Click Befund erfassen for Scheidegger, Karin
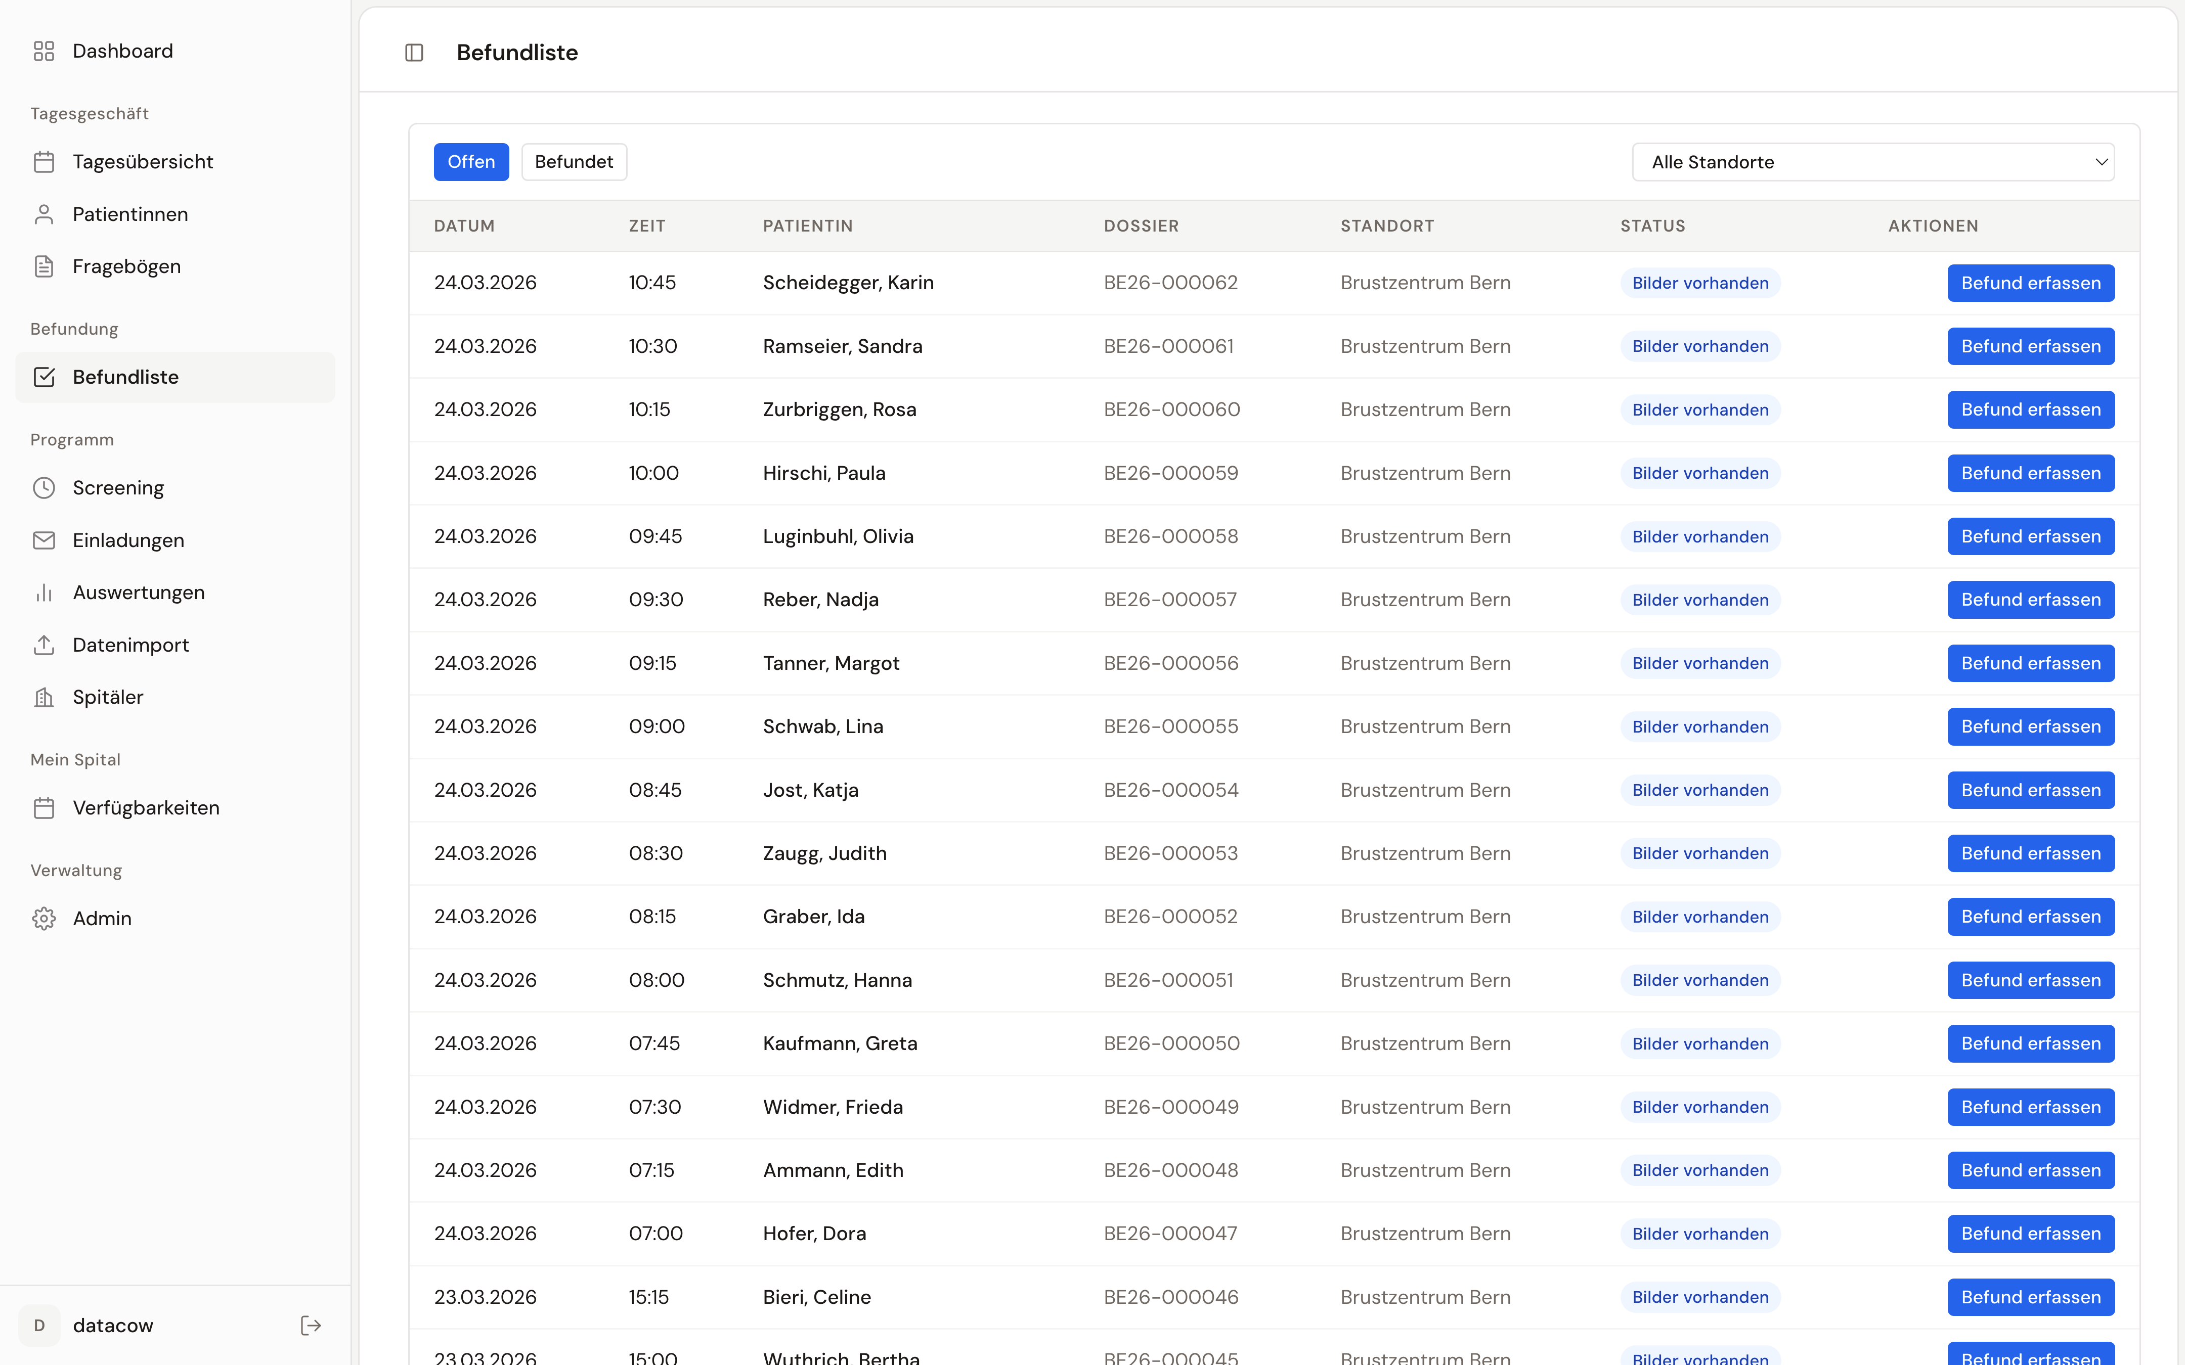This screenshot has width=2185, height=1365. pos(2030,284)
